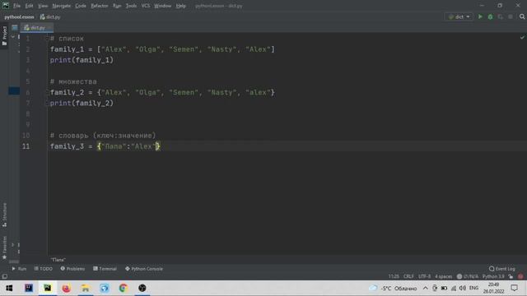This screenshot has height=296, width=527.
Task: Open the OBS Studio taskbar icon
Action: click(x=142, y=288)
